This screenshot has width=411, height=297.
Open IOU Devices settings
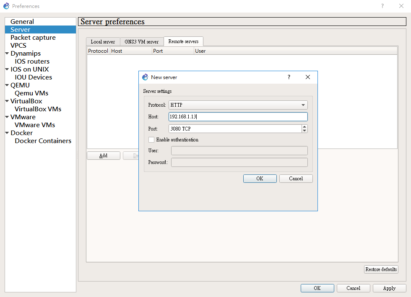click(33, 77)
